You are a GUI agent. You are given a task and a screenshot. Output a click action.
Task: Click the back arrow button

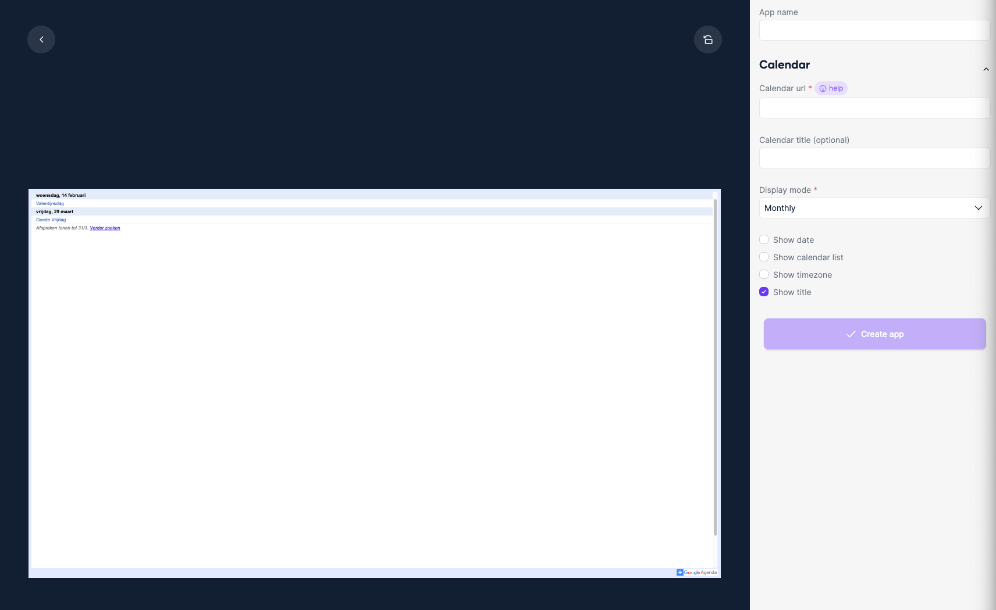coord(41,39)
